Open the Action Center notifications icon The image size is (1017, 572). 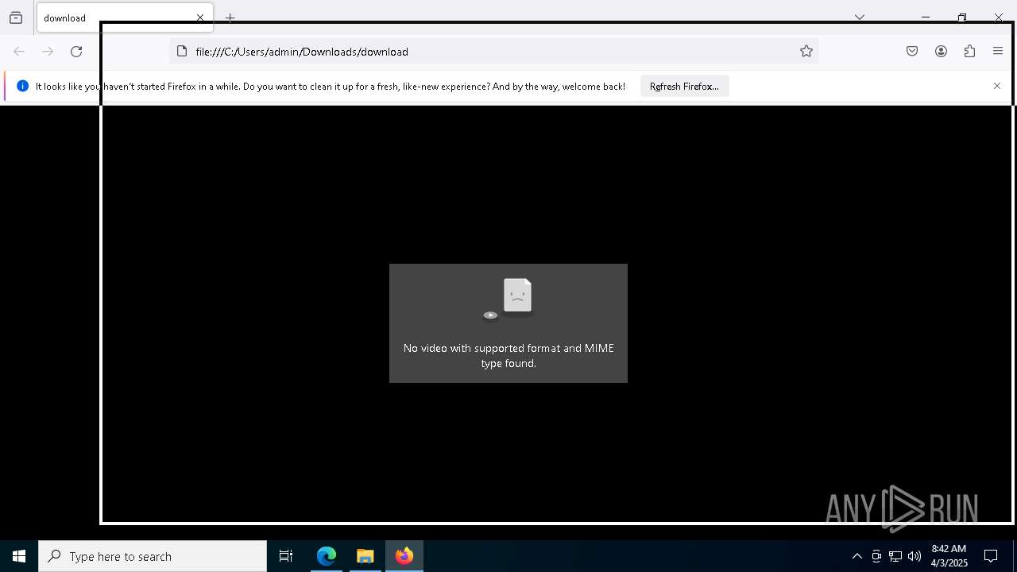(991, 556)
